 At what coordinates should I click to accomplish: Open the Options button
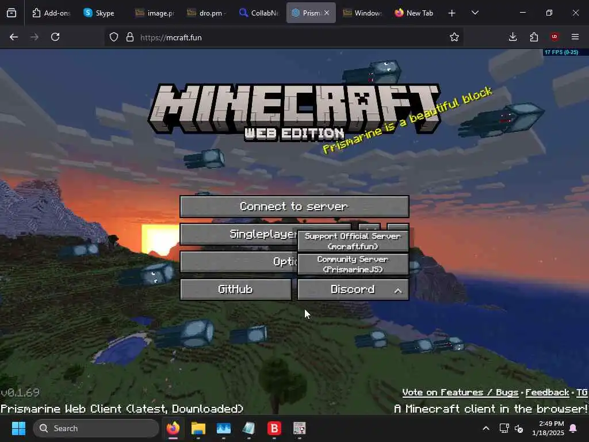tap(239, 262)
